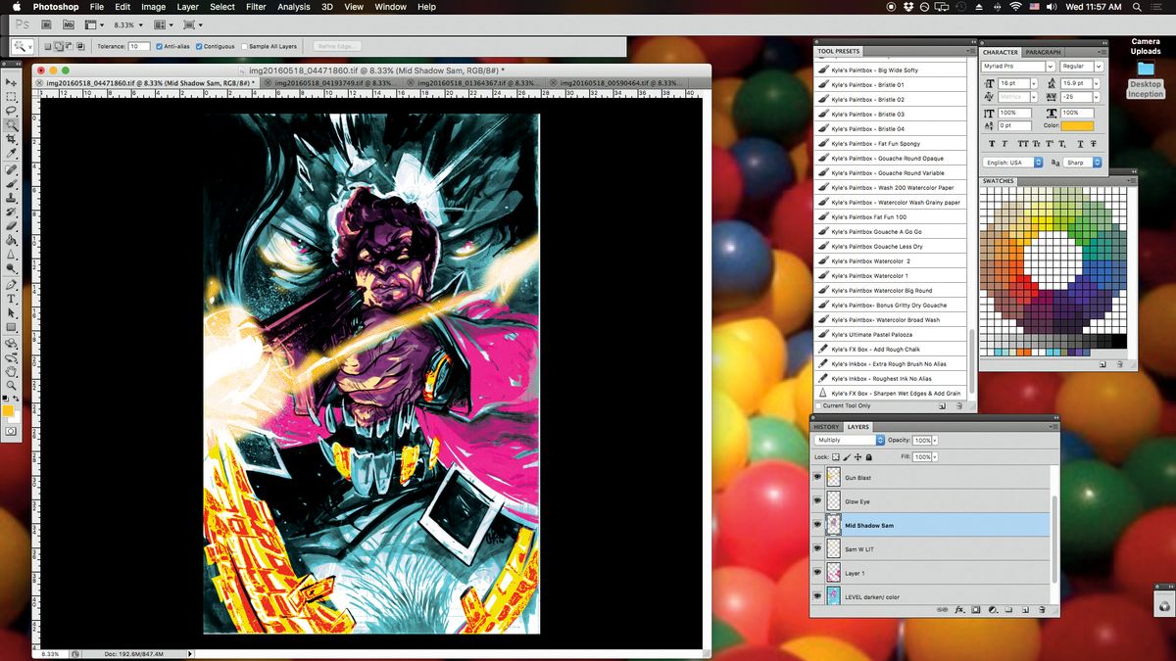Click the Add layer style fx icon
1176x661 pixels.
[x=959, y=609]
